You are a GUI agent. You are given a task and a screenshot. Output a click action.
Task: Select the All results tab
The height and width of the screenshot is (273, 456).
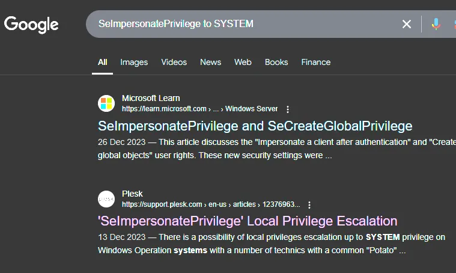pyautogui.click(x=102, y=63)
